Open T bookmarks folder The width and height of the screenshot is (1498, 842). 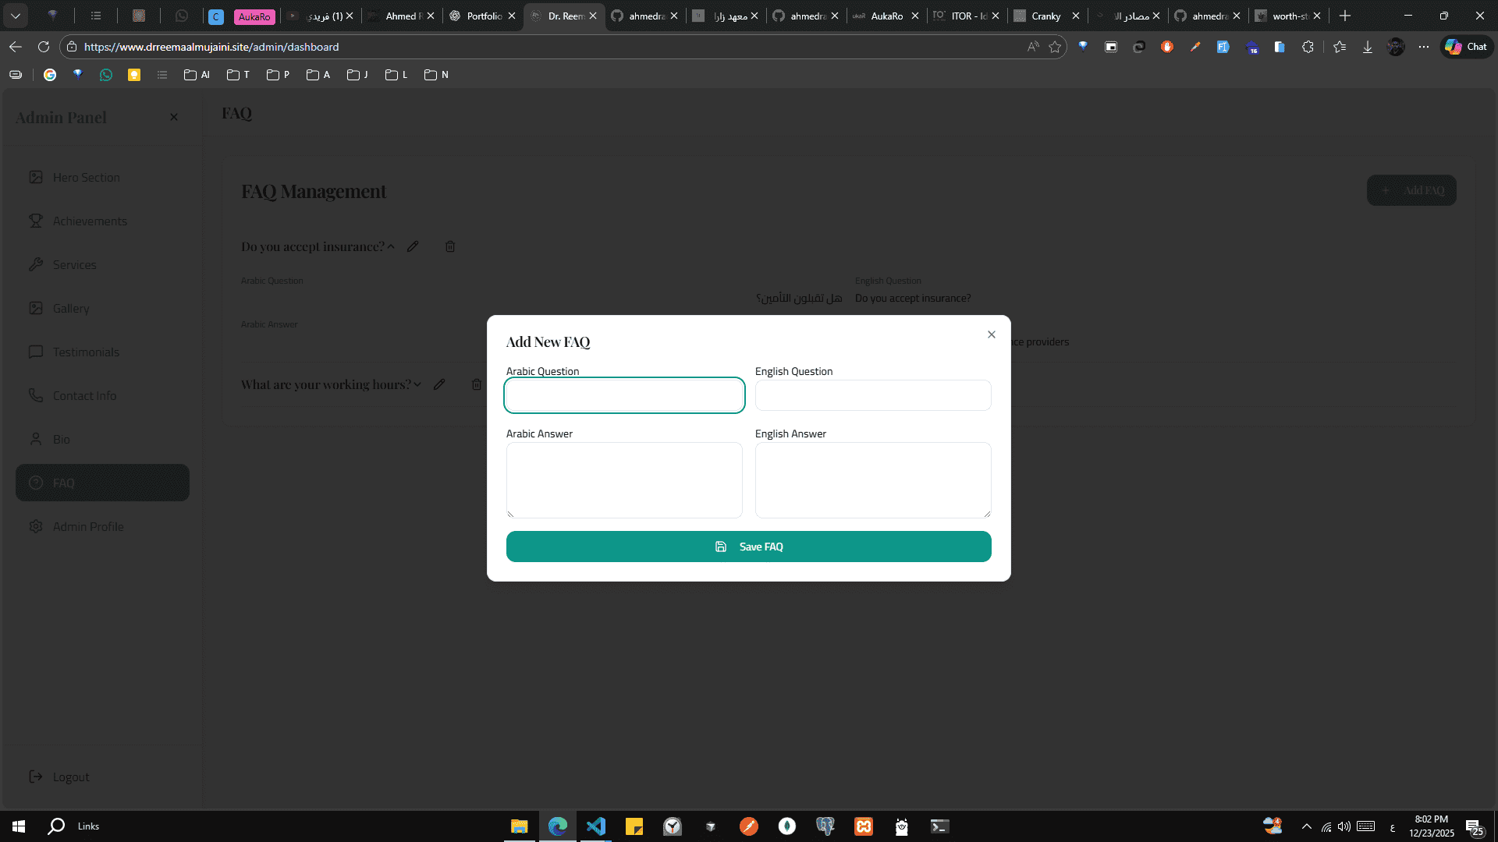(x=238, y=75)
